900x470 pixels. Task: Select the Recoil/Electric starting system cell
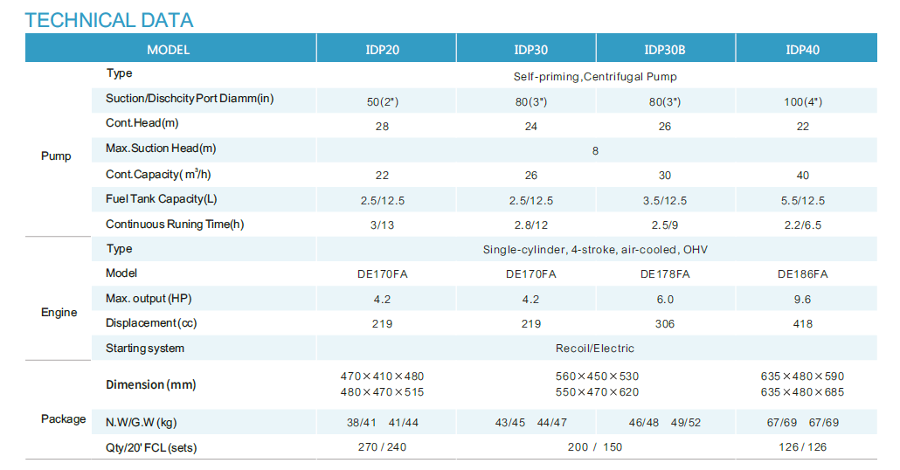coord(595,349)
